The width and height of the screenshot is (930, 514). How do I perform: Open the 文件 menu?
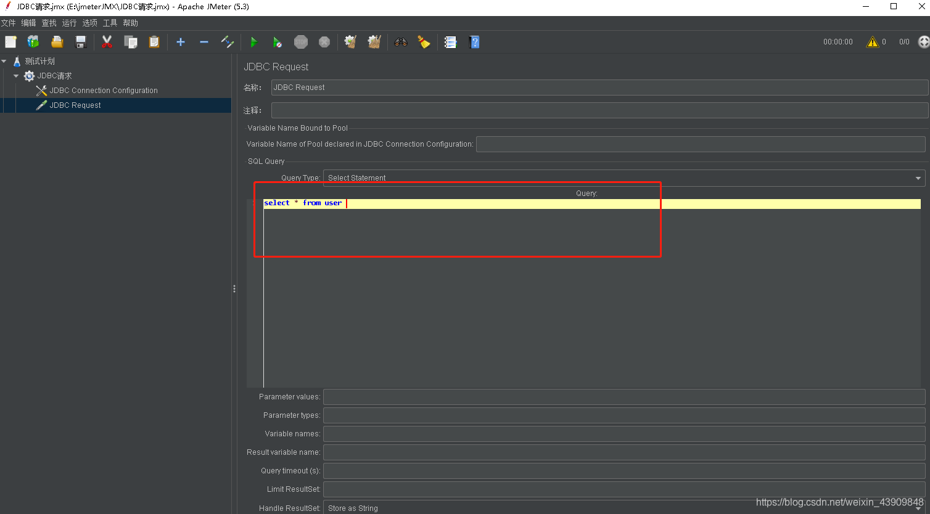(9, 23)
